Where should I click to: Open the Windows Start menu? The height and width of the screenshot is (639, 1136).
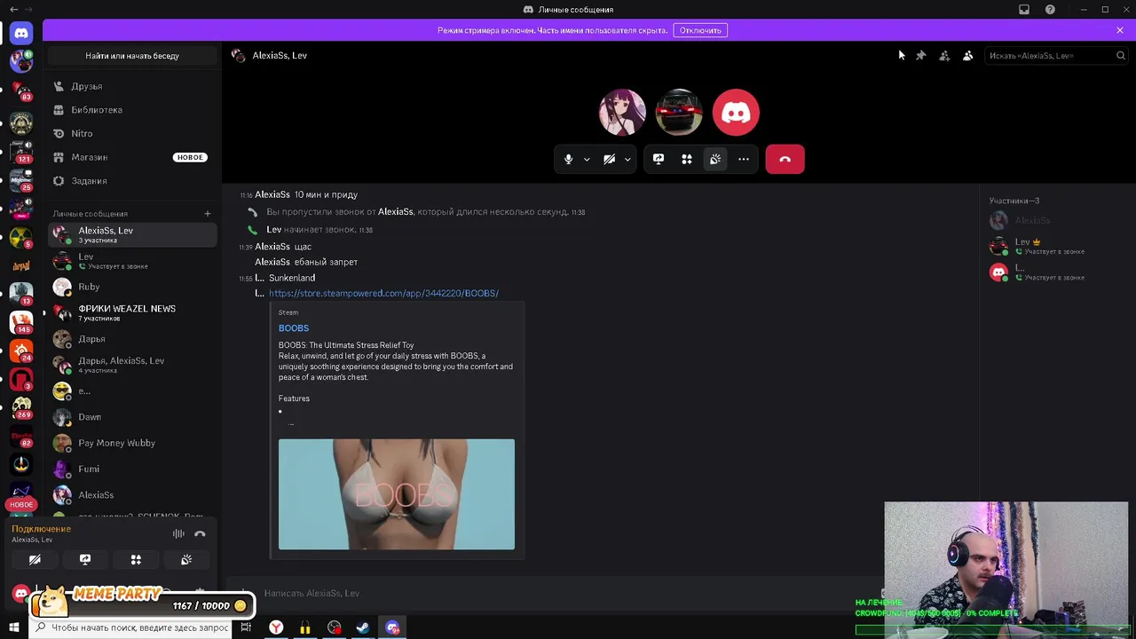[x=13, y=627]
